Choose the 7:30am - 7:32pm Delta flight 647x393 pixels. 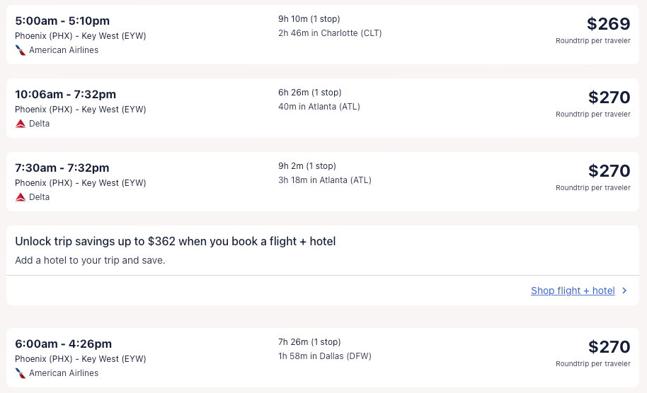pos(62,168)
